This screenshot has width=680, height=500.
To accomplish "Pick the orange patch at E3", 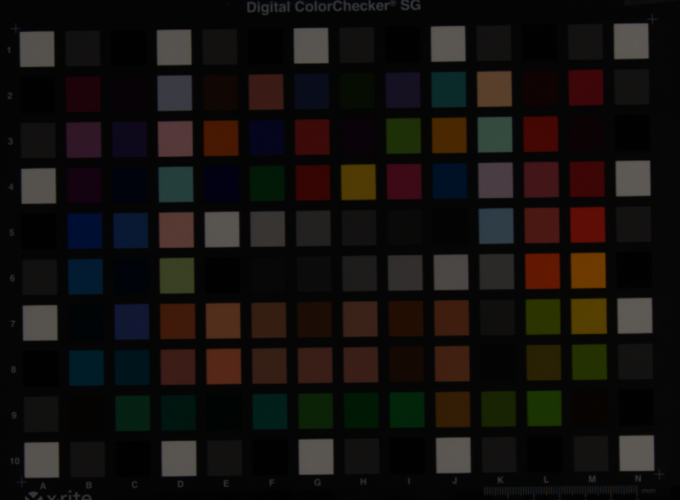I will tap(221, 138).
